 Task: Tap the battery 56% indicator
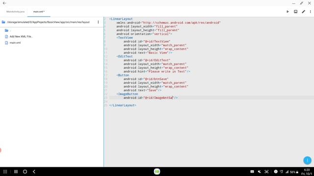click(294, 172)
